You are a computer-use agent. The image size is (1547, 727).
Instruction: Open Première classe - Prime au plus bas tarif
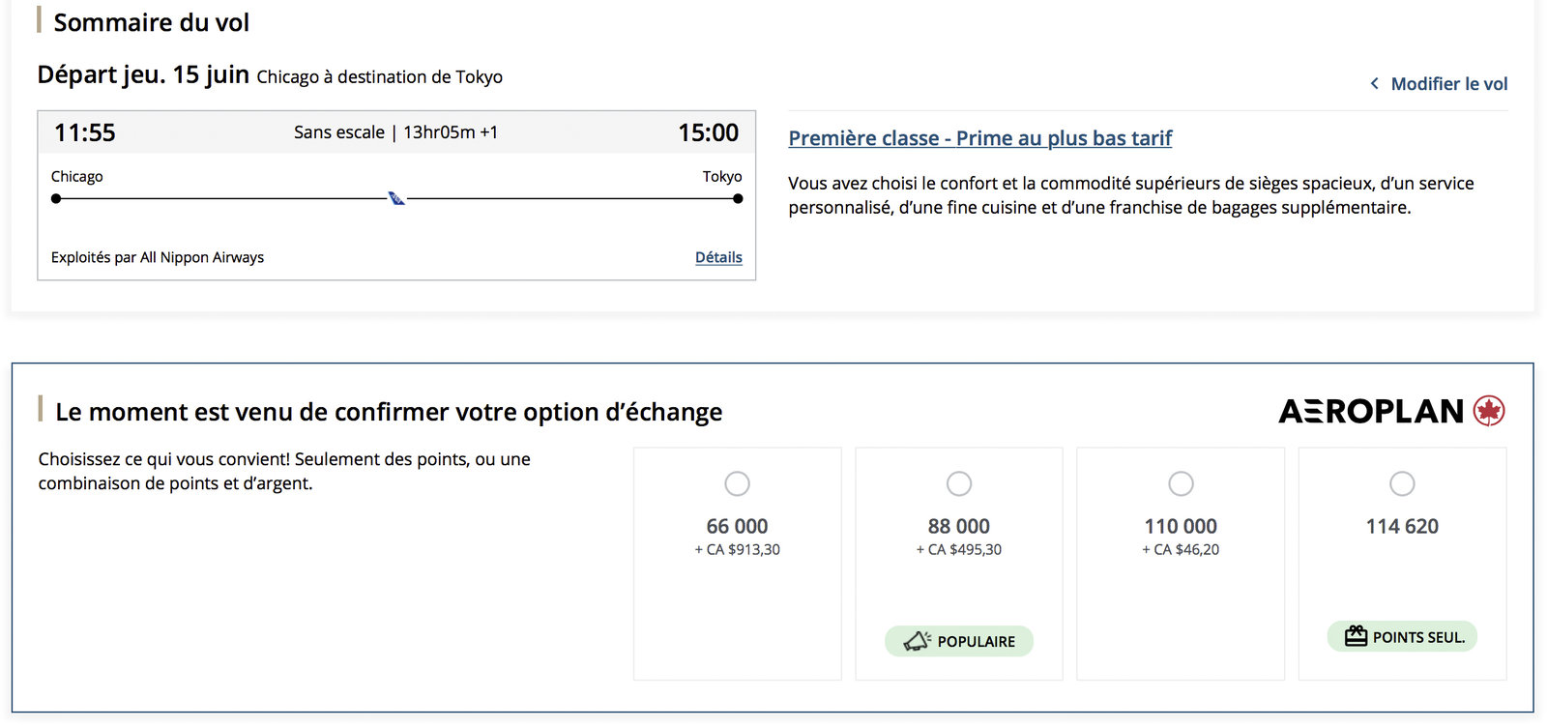pos(979,138)
